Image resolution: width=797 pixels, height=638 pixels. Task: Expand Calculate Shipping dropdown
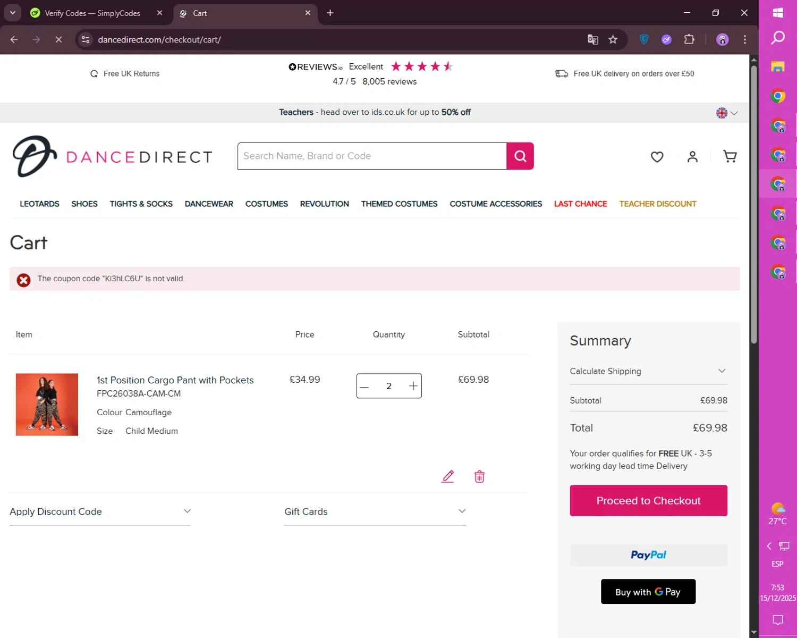coord(648,371)
